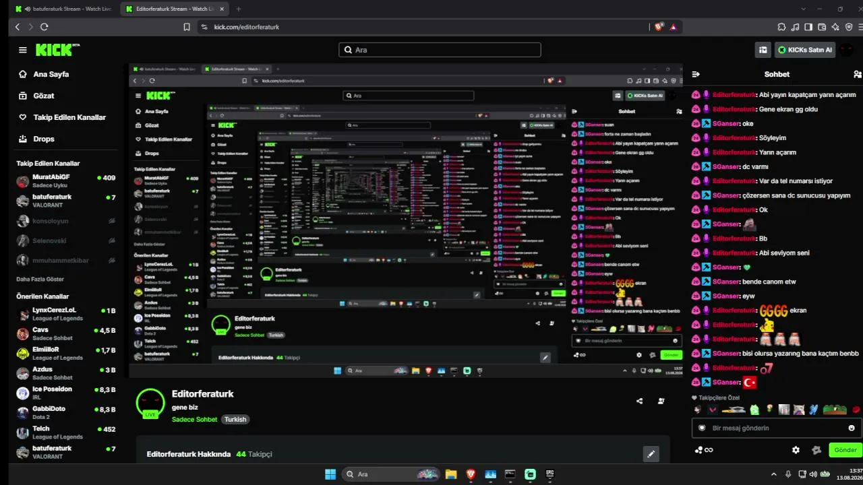863x485 pixels.
Task: Open Brave Rewards triangle icon
Action: [673, 27]
